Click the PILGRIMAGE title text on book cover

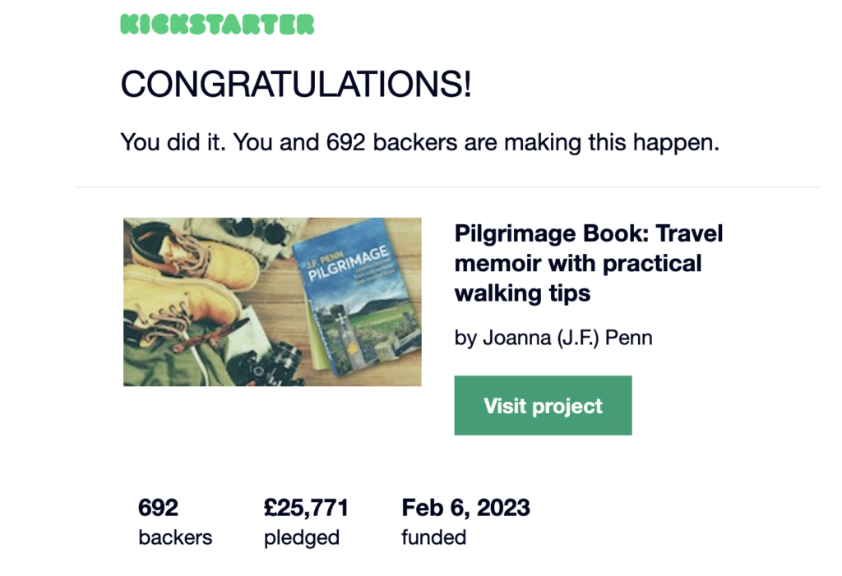click(348, 263)
